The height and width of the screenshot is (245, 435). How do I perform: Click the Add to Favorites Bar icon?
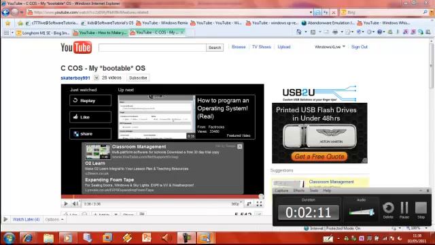pos(20,23)
